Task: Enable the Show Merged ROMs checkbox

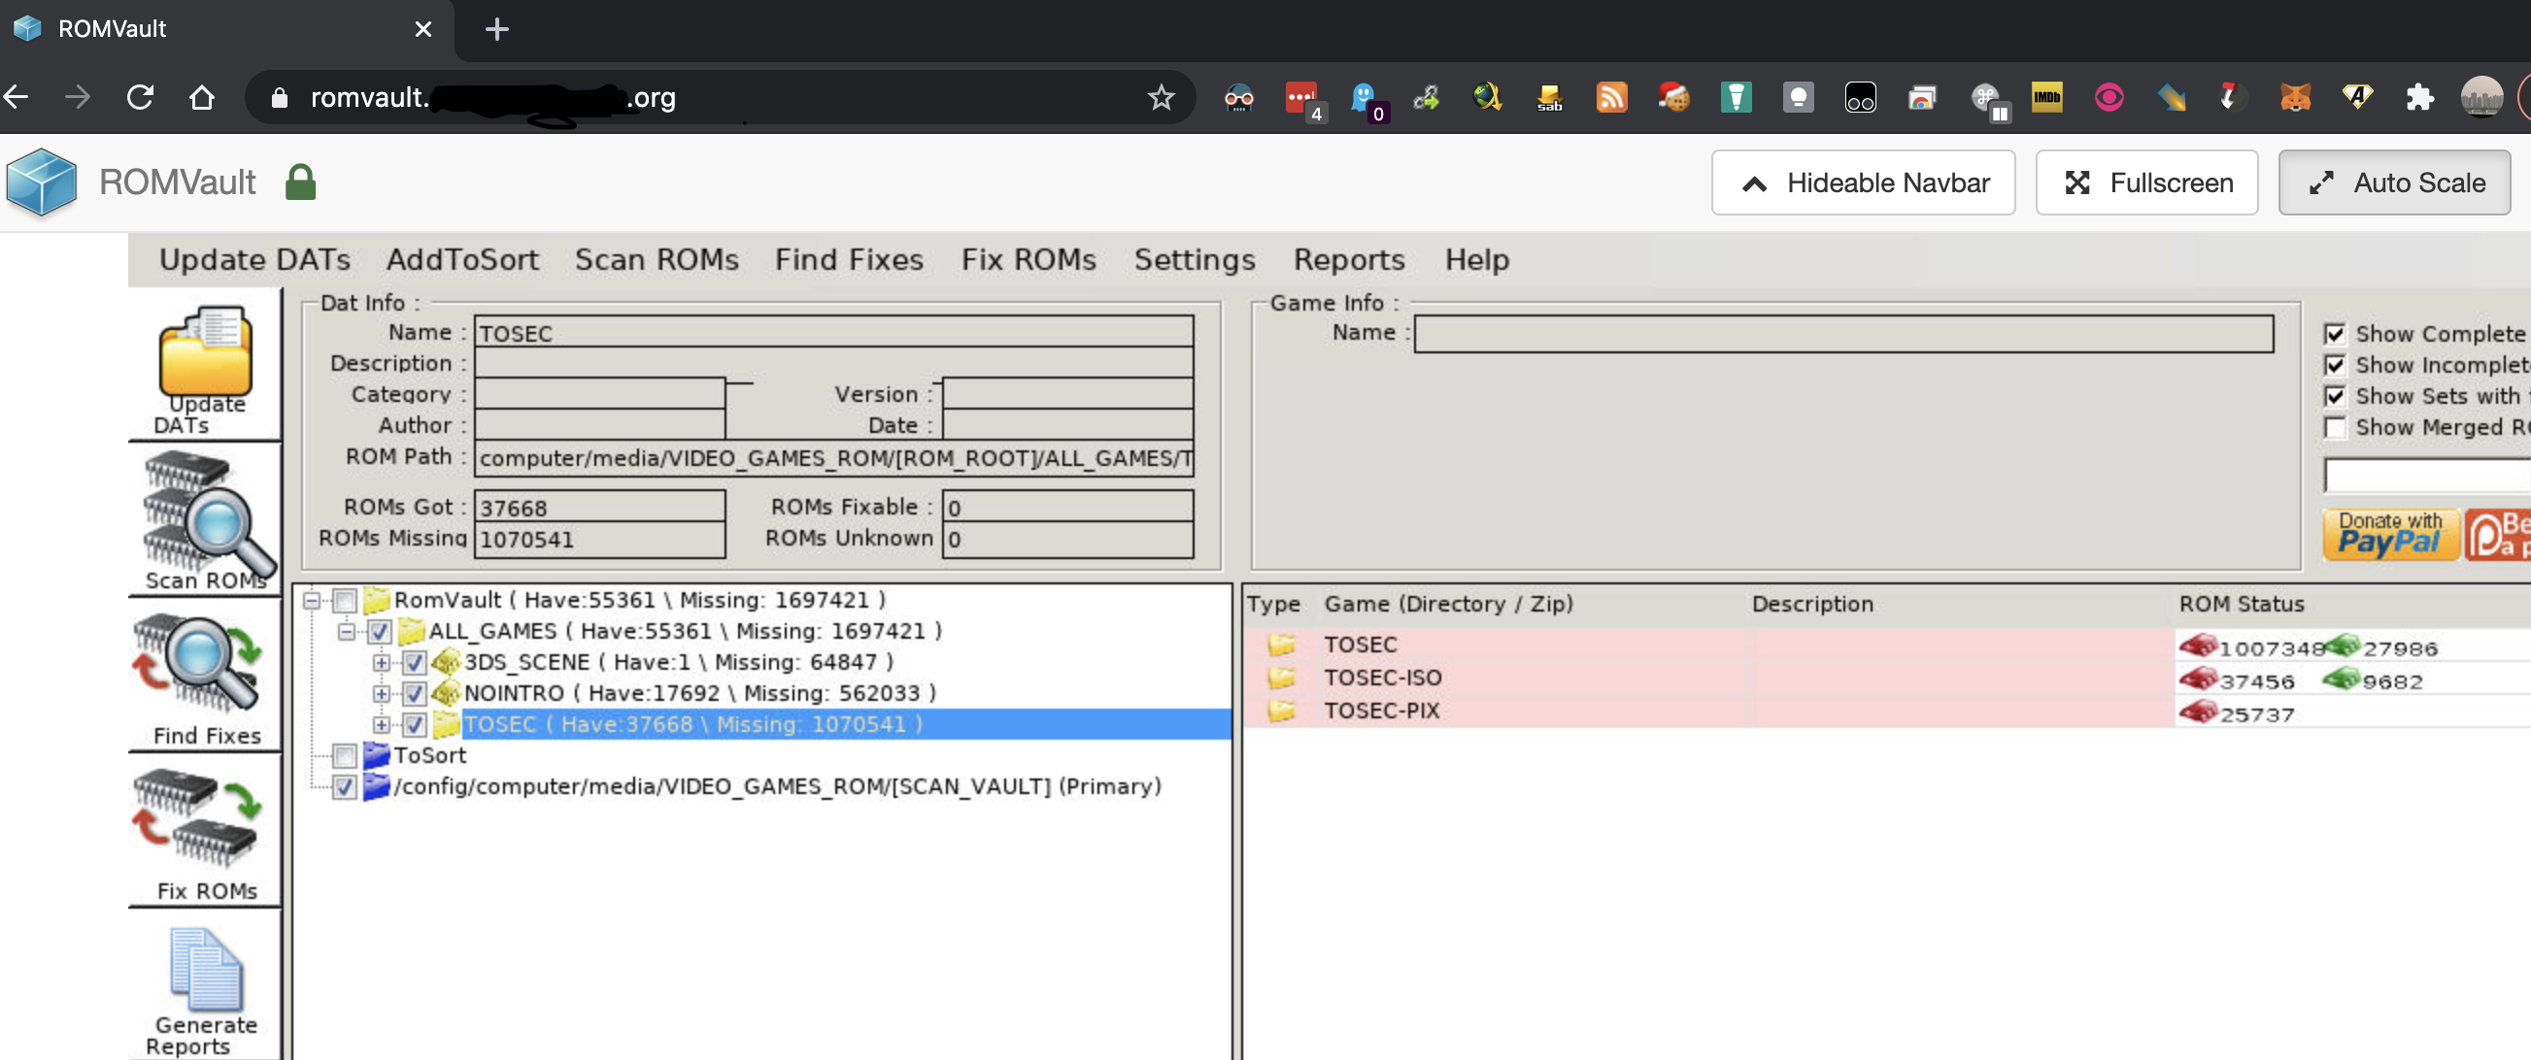Action: [2335, 427]
